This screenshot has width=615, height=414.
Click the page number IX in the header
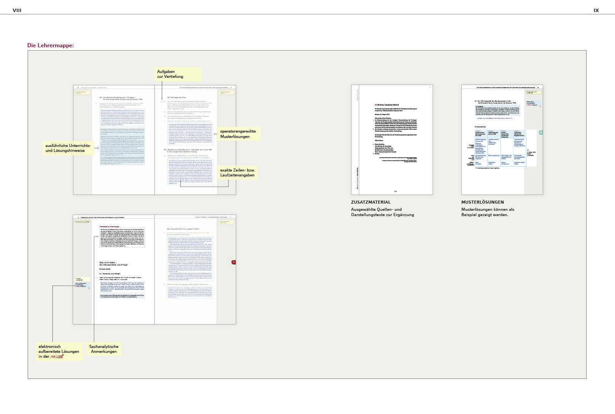click(x=596, y=10)
